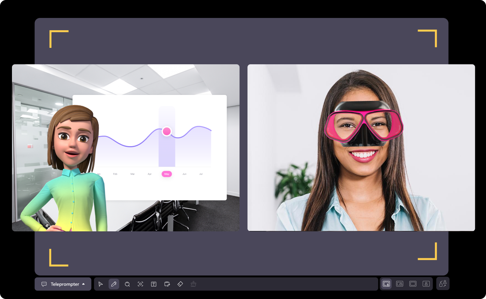Click the pink data point on the chart

point(167,131)
